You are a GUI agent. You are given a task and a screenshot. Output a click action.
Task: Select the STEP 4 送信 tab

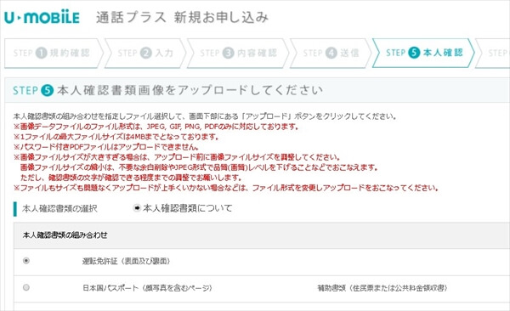[331, 54]
